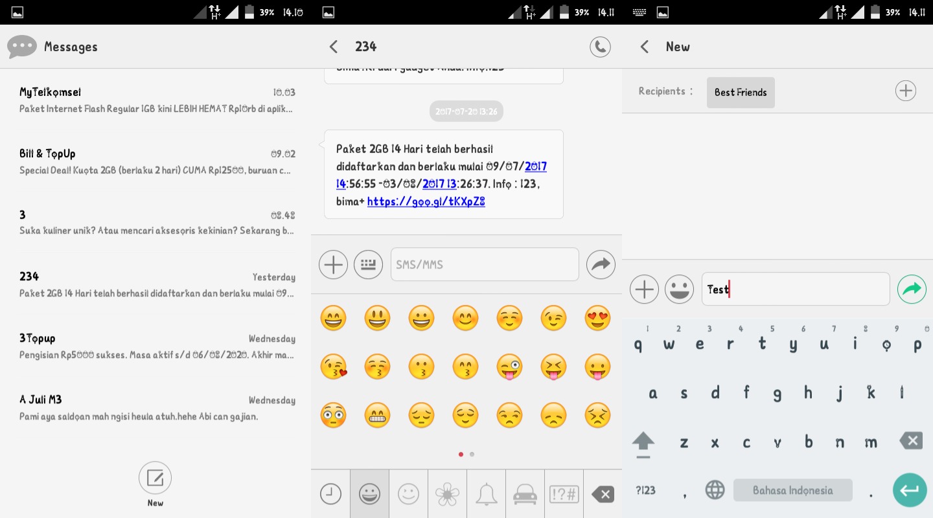This screenshot has width=933, height=518.
Task: Open the symbols !?# emoji tab
Action: [564, 494]
